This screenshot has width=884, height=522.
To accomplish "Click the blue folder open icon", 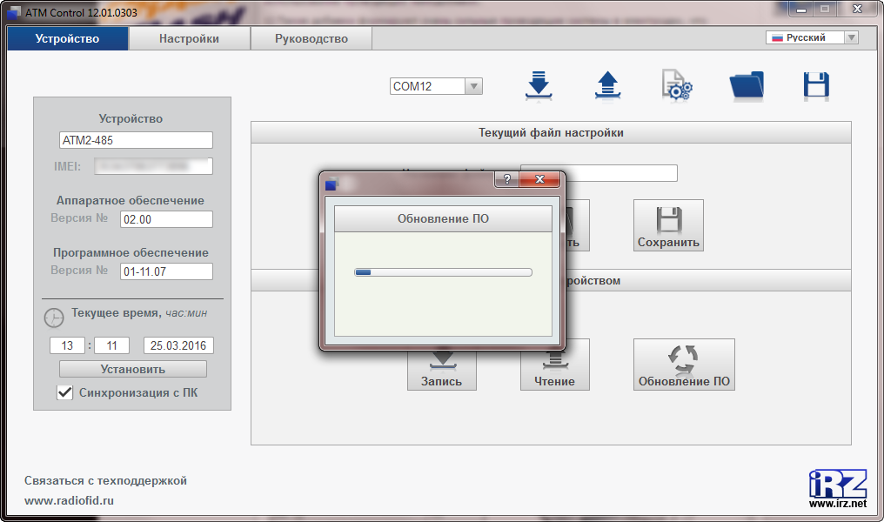I will (x=746, y=85).
